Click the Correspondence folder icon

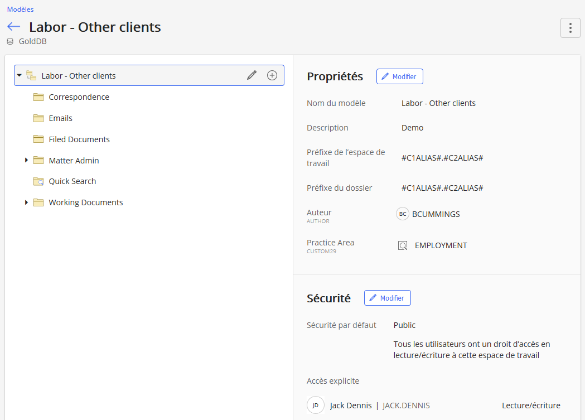pos(38,97)
